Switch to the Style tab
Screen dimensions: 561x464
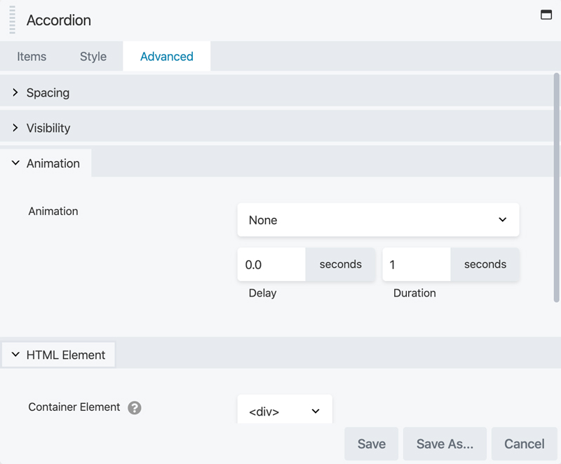[93, 57]
